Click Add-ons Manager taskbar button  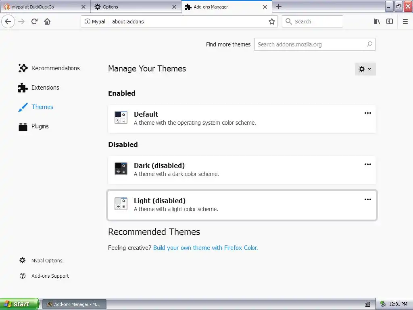point(74,304)
